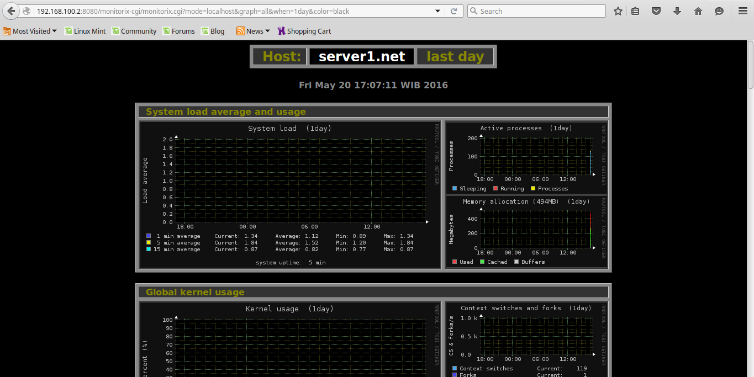Click the Processes legend yellow swatch
The image size is (754, 377).
tap(533, 188)
